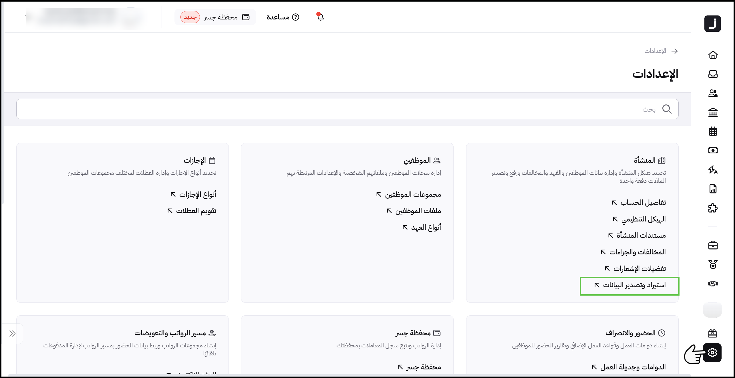Viewport: 735px width, 378px height.
Task: Open استيراد وتصدير البيانات link
Action: pyautogui.click(x=634, y=285)
